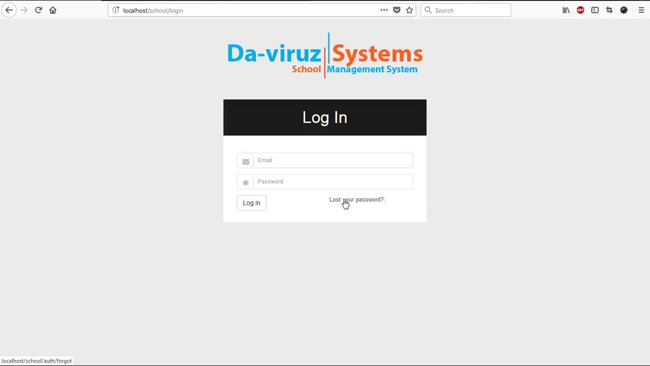650x366 pixels.
Task: Click the asterisk icon beside Password
Action: (x=246, y=182)
